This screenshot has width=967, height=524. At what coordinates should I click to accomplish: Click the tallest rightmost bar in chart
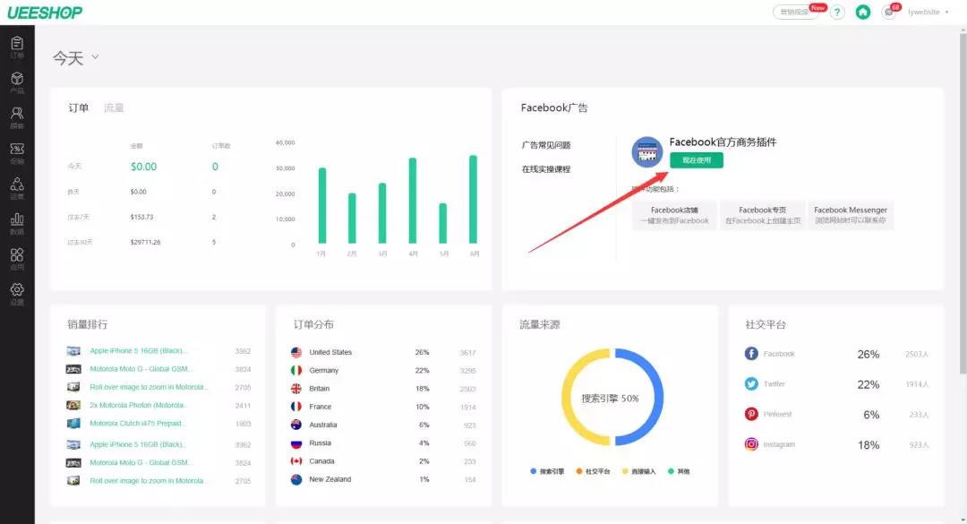click(473, 199)
